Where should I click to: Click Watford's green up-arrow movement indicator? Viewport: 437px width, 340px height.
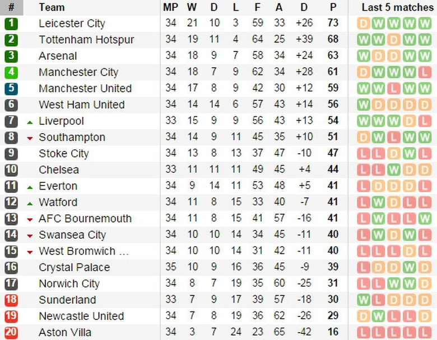click(x=30, y=202)
